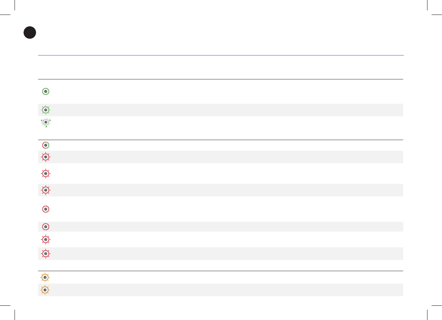
Task: Select the first flashing orange light icon
Action: [x=45, y=277]
